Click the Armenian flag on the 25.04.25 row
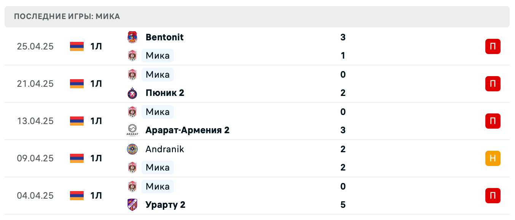The image size is (515, 220). tap(76, 46)
